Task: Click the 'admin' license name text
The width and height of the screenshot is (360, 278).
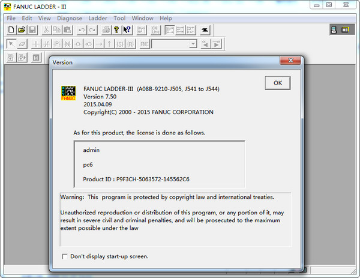Action: coord(91,150)
